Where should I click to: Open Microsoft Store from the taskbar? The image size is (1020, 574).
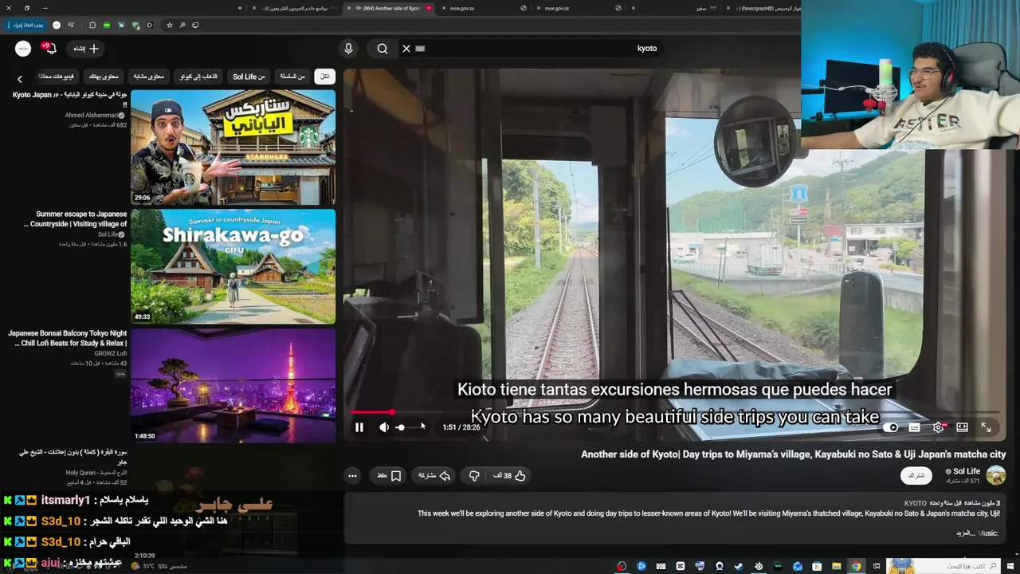[816, 567]
